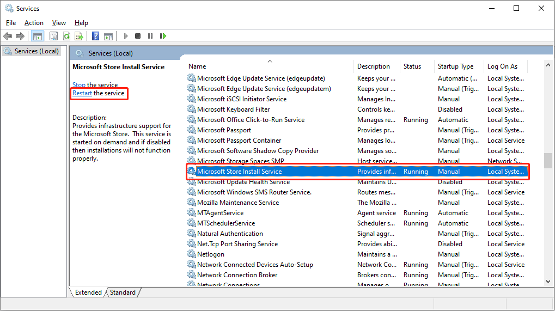The height and width of the screenshot is (311, 555).
Task: Open the Help toolbar icon
Action: pos(95,36)
